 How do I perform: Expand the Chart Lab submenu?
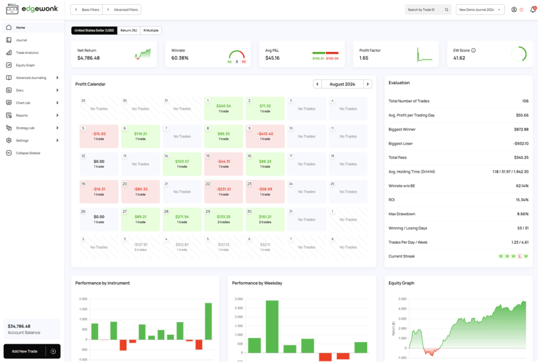tap(57, 103)
